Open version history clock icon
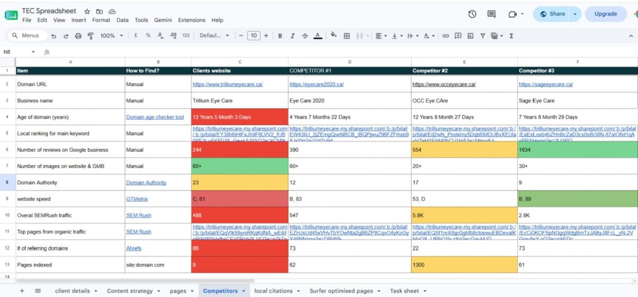 point(472,14)
